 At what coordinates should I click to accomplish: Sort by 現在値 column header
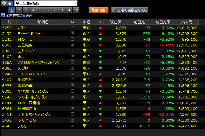click(116, 22)
